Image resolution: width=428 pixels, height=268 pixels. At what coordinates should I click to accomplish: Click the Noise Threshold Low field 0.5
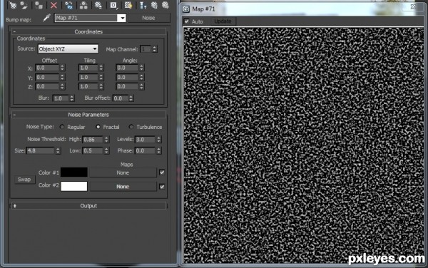click(93, 150)
